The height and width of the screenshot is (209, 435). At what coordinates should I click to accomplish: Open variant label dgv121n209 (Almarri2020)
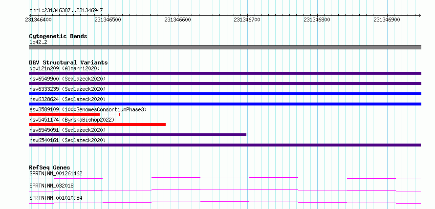[65, 68]
